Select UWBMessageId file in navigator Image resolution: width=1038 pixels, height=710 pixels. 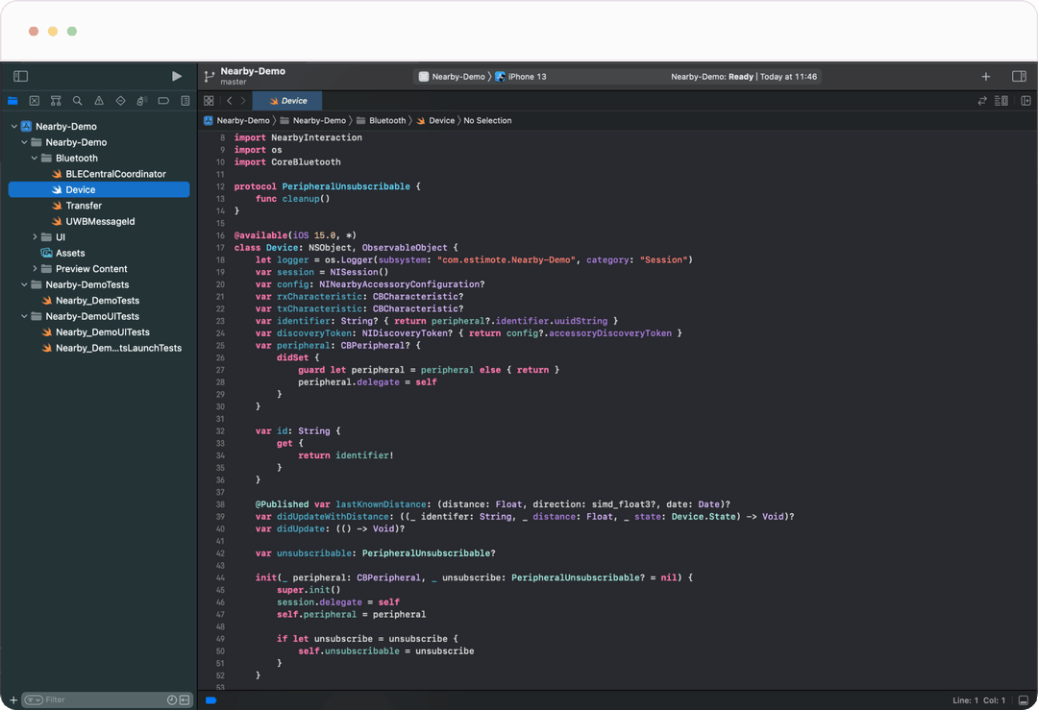click(100, 222)
